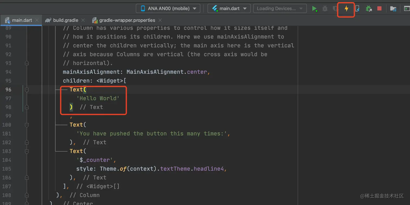This screenshot has height=205, width=410.
Task: Click the '// horizontal).' comment on line 93
Action: pos(88,63)
